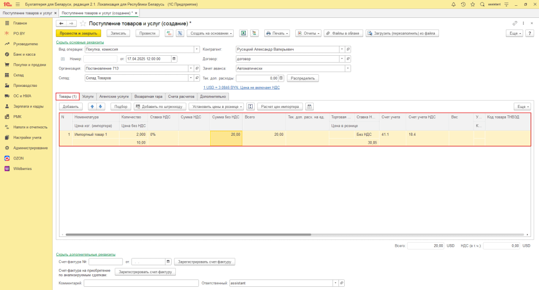Click Скрыть основные реквизиты link

click(x=80, y=42)
